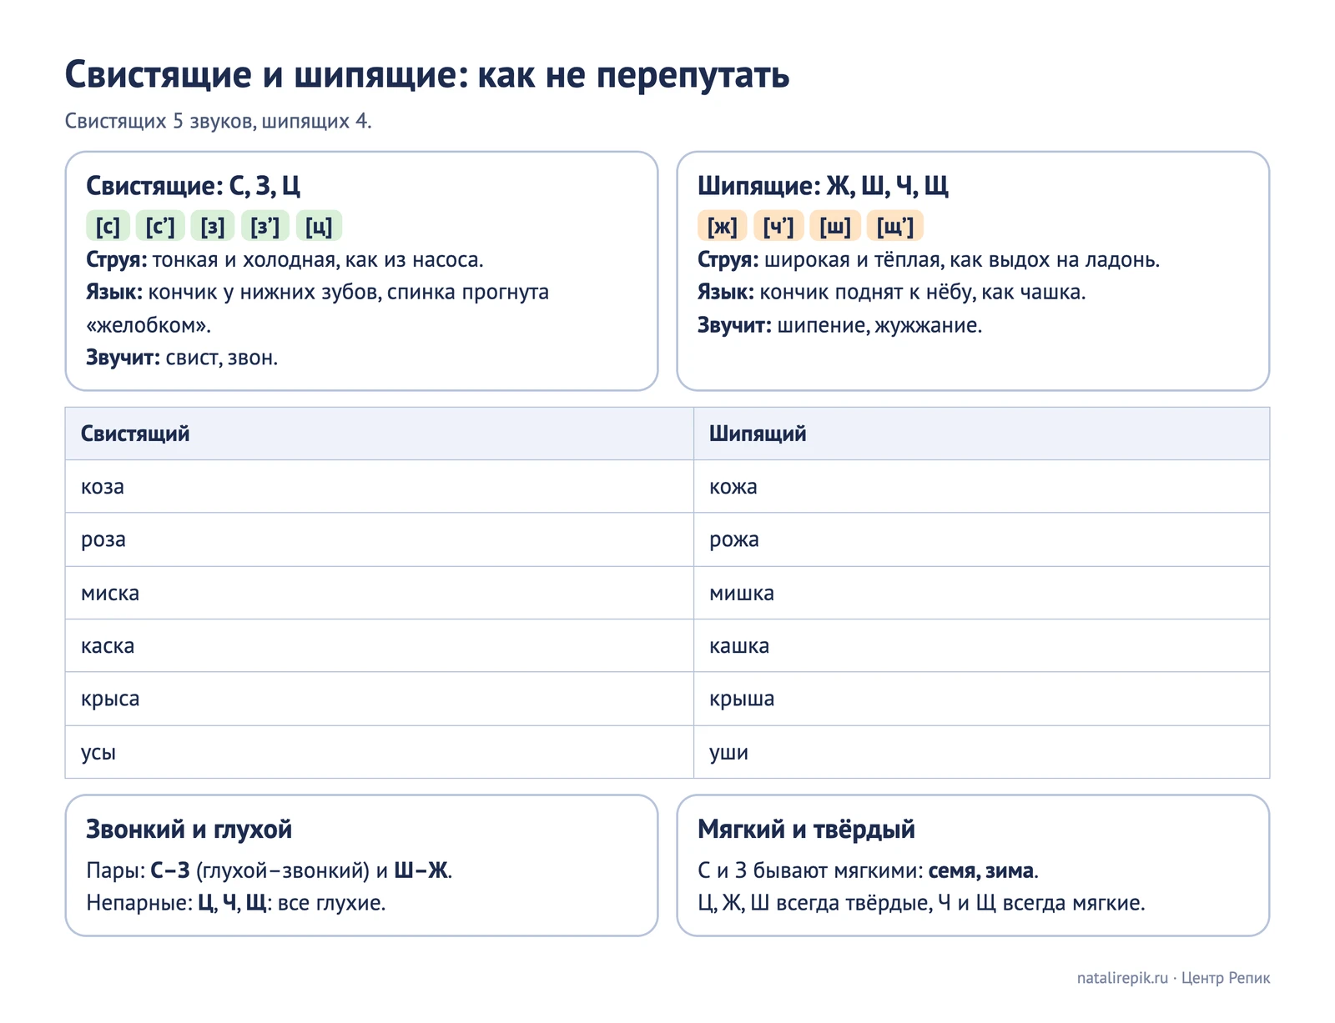Click the table cell "крыса"

click(380, 699)
